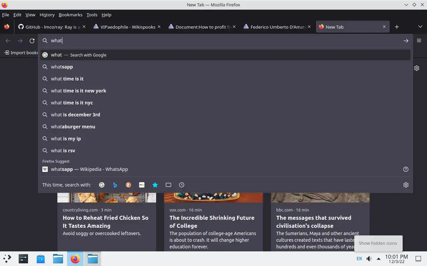Show hidden tray icons with the arrow
This screenshot has width=427, height=266.
click(378, 258)
